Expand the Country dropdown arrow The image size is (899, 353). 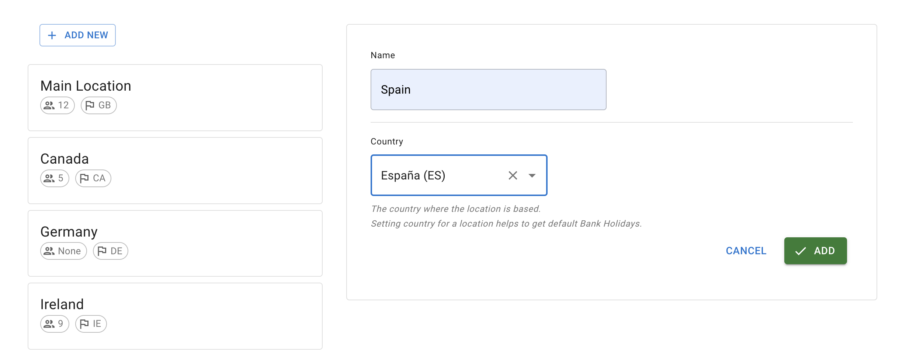pyautogui.click(x=532, y=175)
